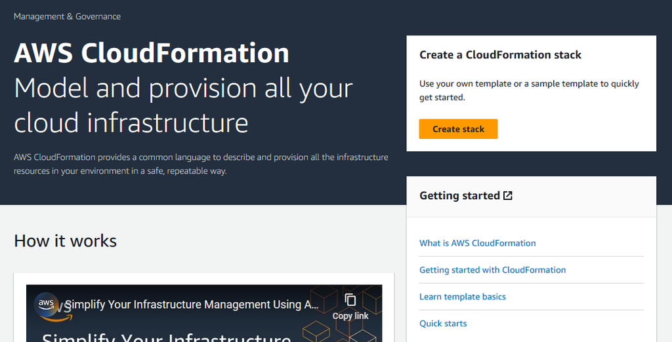Click the text Use your own template or a sample
The height and width of the screenshot is (342, 672).
(529, 90)
